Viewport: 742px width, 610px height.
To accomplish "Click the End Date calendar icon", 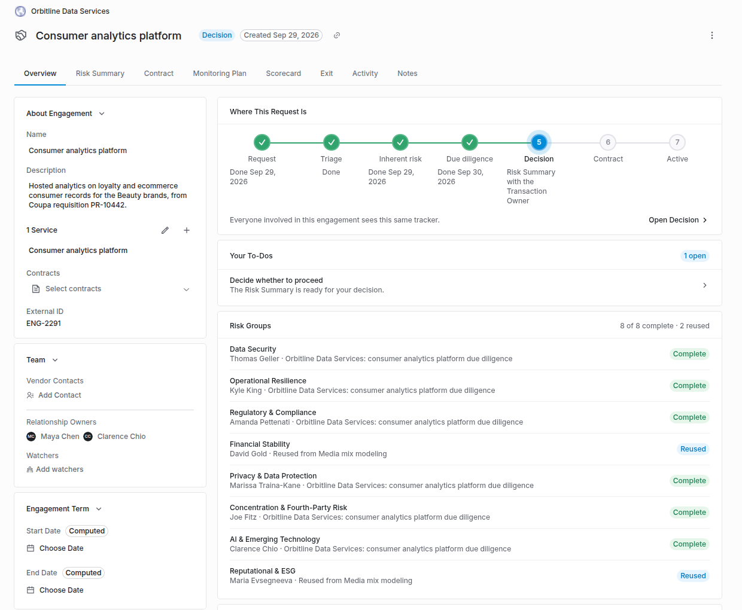I will click(x=31, y=590).
